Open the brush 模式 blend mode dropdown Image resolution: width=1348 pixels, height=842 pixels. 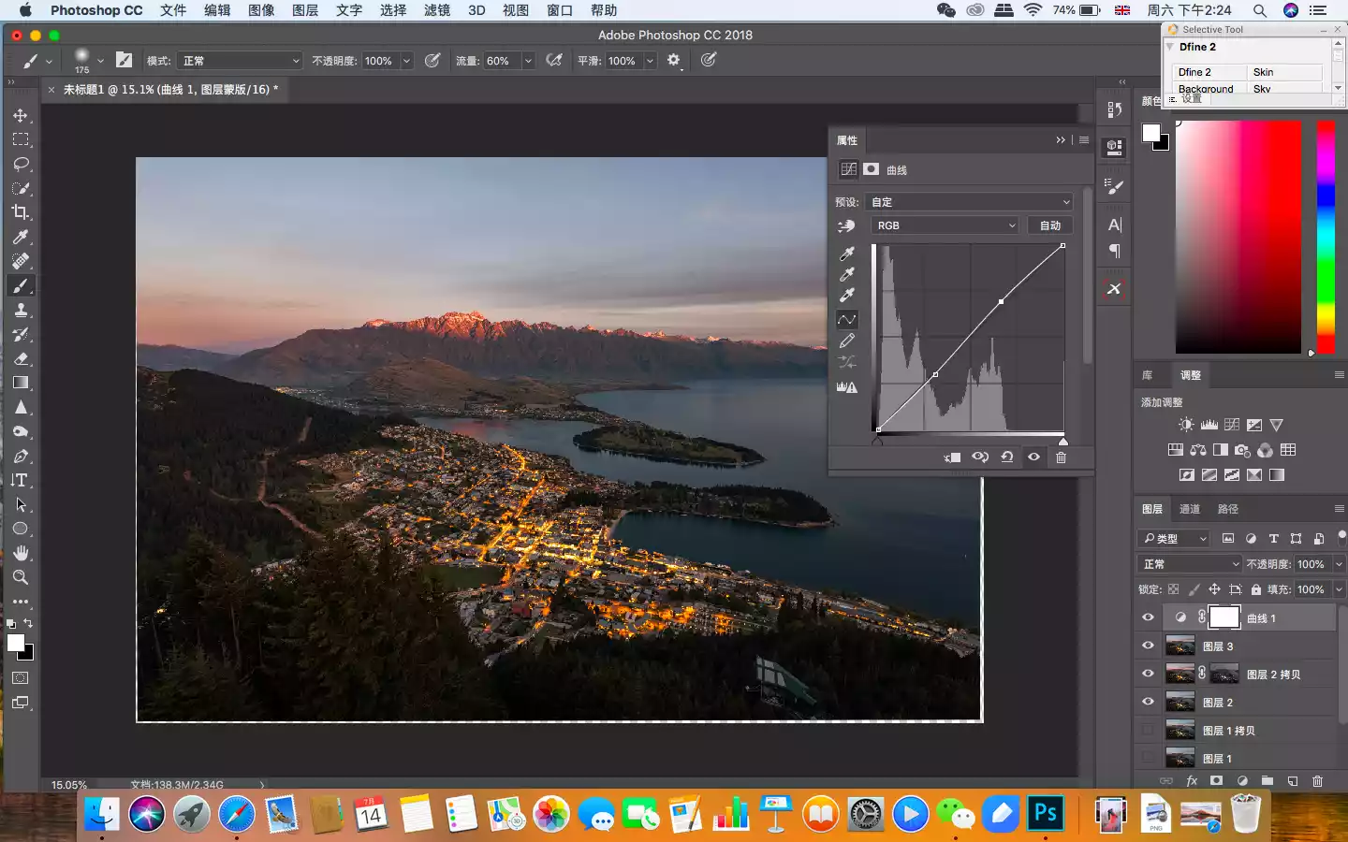tap(240, 61)
